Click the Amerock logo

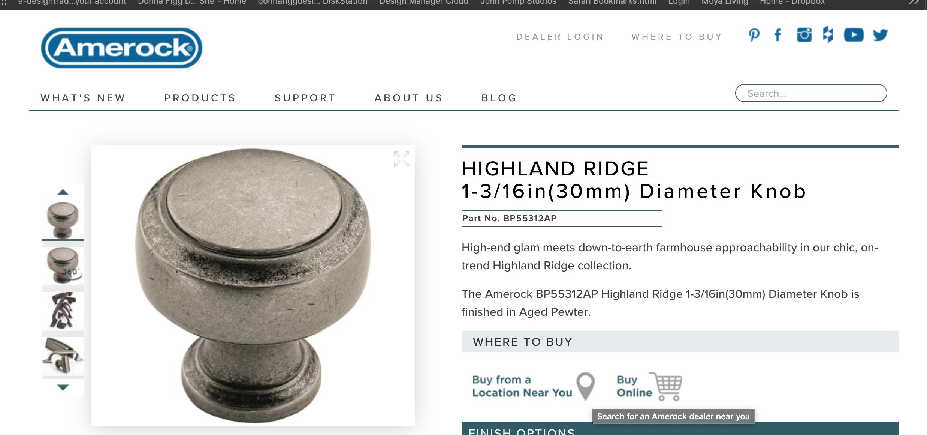pos(122,48)
